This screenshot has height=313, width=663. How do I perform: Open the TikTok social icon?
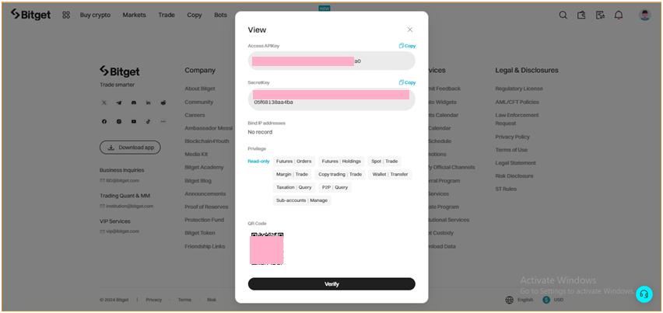tap(149, 121)
